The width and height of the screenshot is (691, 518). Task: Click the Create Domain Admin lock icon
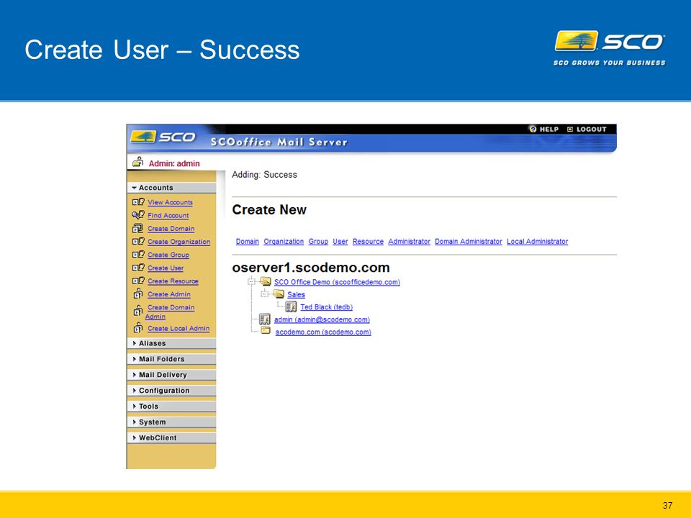click(x=138, y=311)
